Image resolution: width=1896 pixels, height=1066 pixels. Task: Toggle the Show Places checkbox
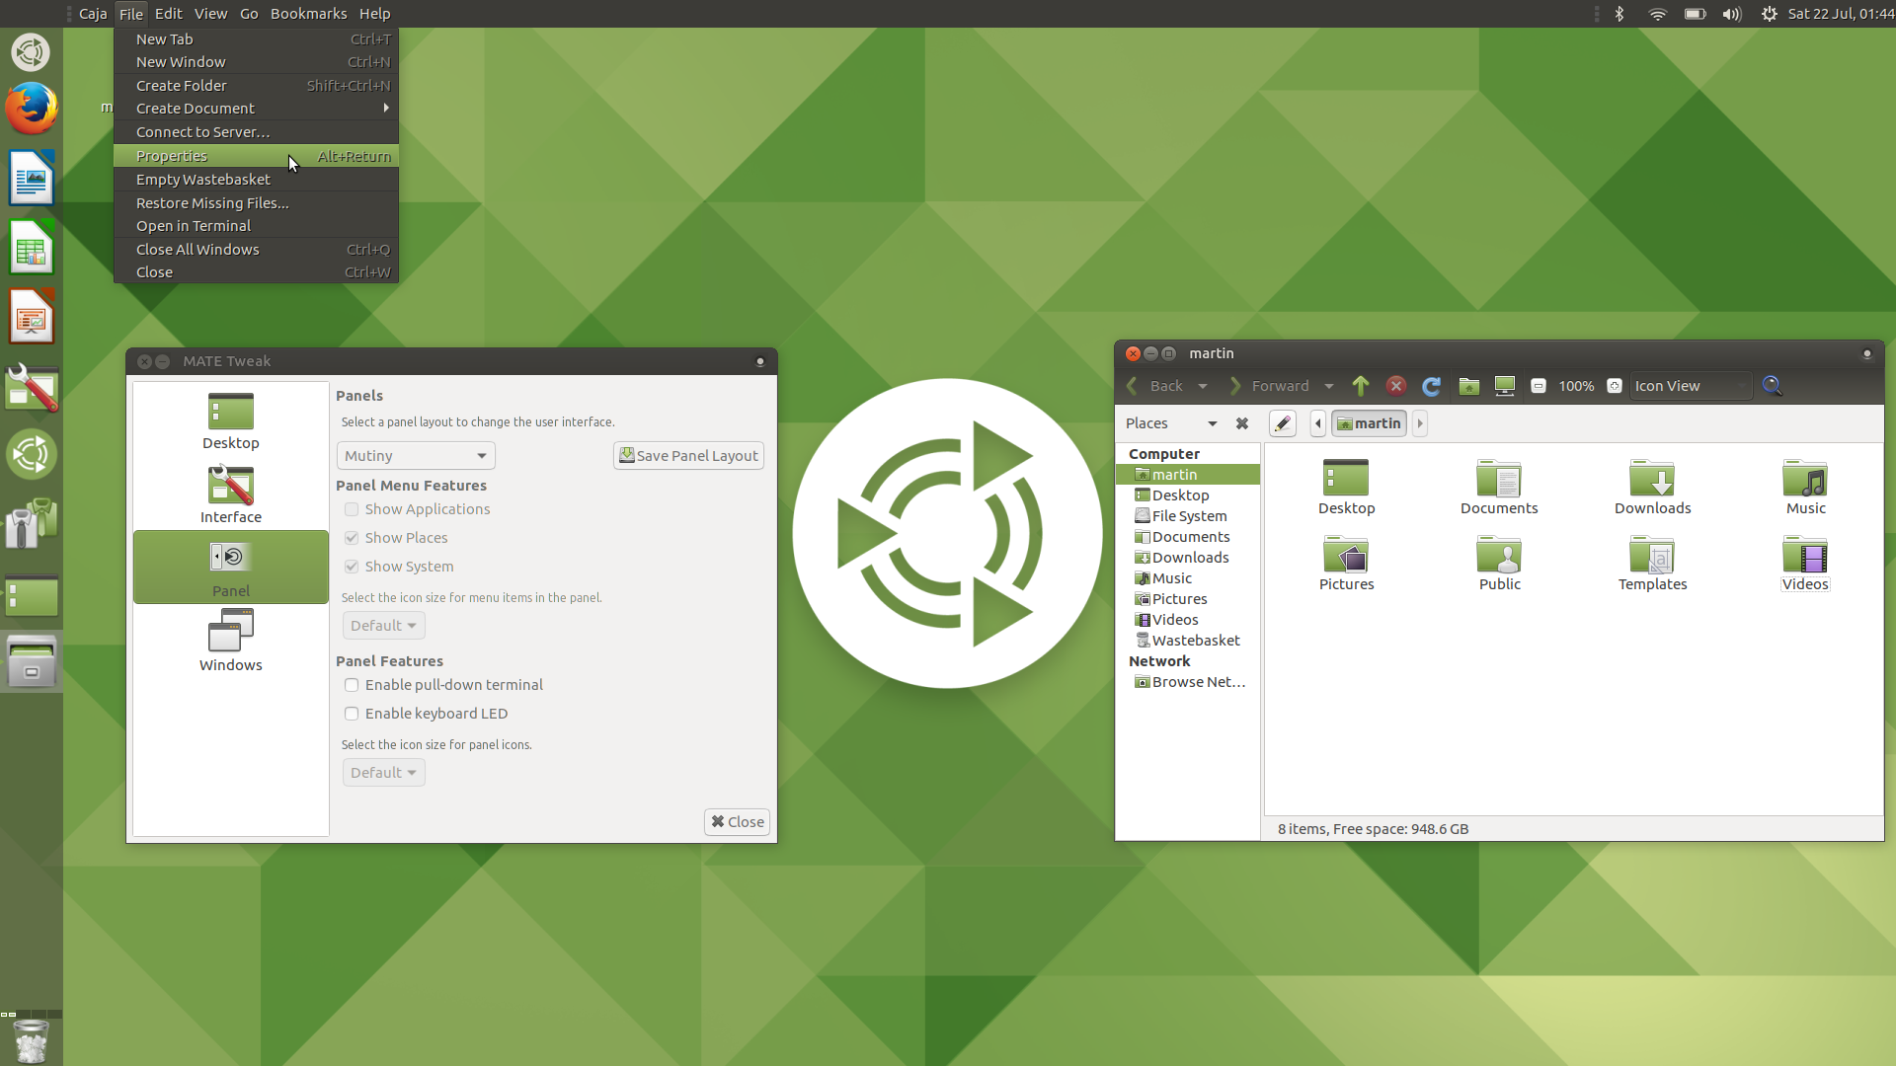tap(352, 538)
